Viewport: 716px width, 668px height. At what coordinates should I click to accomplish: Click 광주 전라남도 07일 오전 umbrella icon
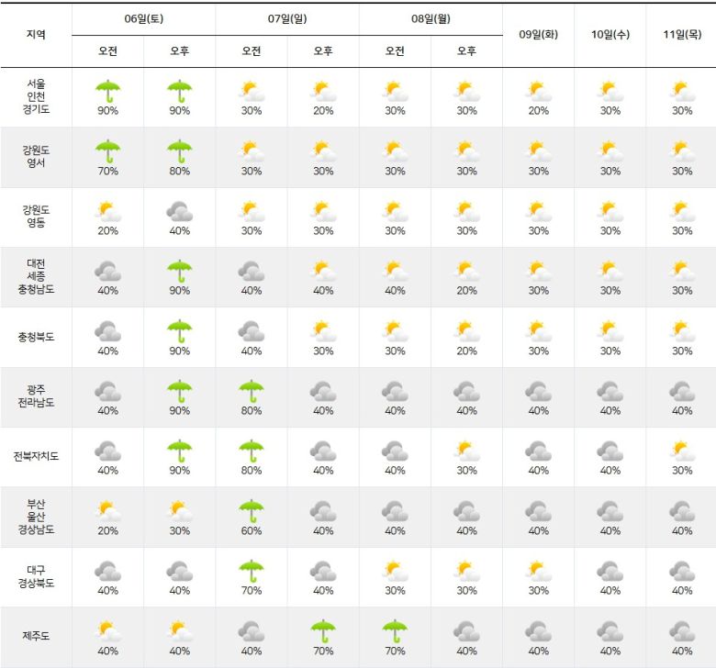click(252, 391)
